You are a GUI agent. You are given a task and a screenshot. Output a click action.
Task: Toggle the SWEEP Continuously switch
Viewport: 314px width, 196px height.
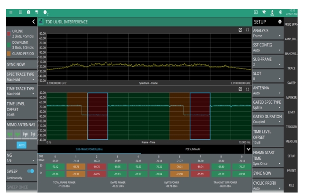click(x=31, y=171)
